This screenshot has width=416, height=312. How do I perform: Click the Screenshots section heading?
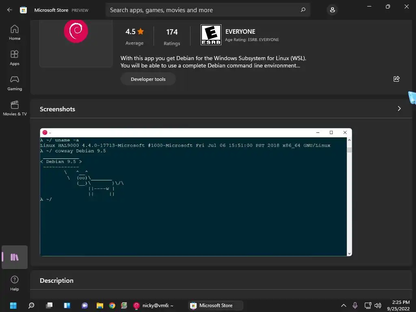point(57,109)
